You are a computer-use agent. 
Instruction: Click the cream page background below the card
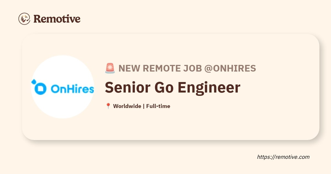coord(138,157)
